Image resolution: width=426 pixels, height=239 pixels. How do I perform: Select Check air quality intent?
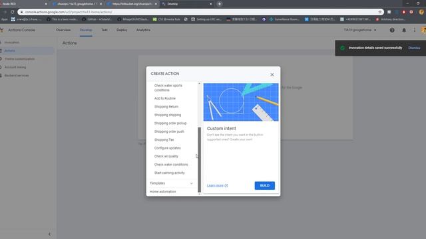166,157
